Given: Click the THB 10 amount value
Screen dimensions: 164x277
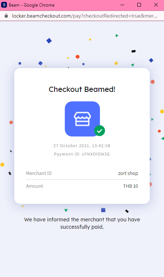Looking at the screenshot, I should pyautogui.click(x=131, y=186).
